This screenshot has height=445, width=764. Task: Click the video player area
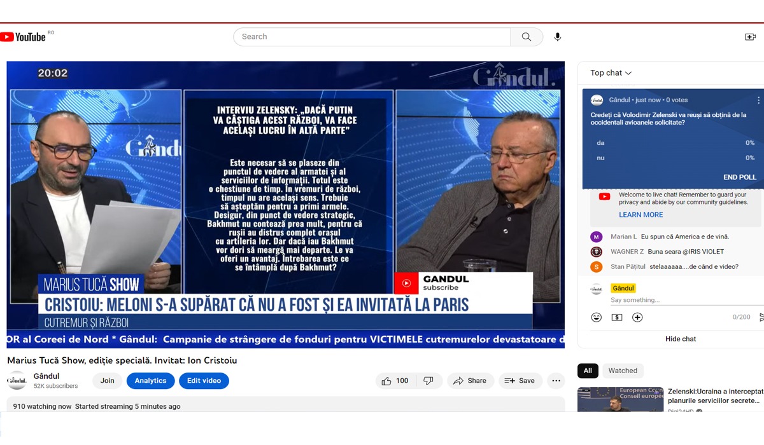coord(285,205)
